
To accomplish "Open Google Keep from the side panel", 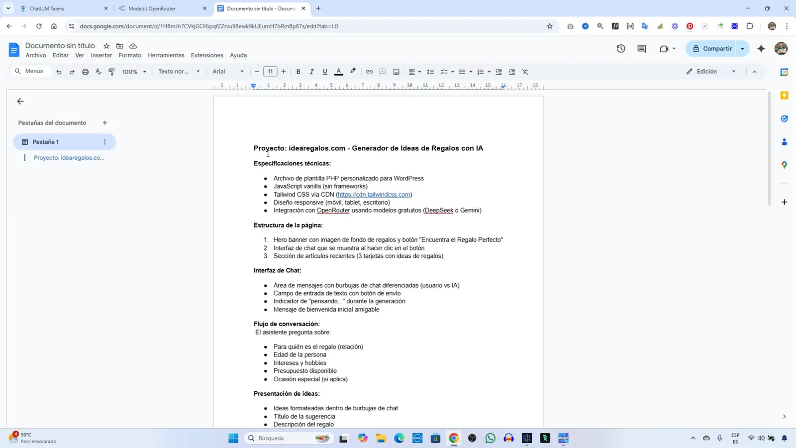I will (784, 95).
